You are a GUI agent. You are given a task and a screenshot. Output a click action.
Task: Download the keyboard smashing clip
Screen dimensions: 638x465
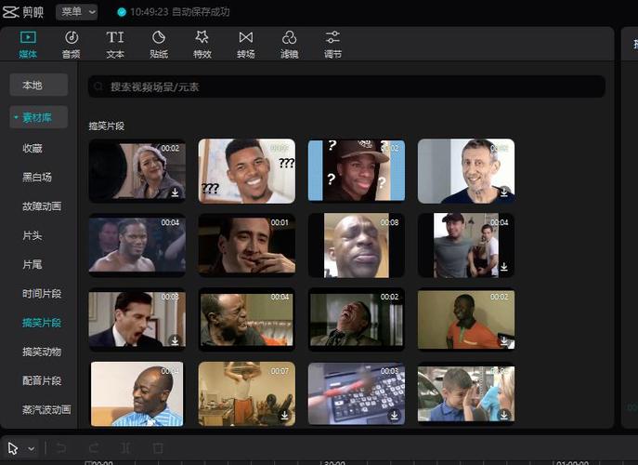click(394, 415)
